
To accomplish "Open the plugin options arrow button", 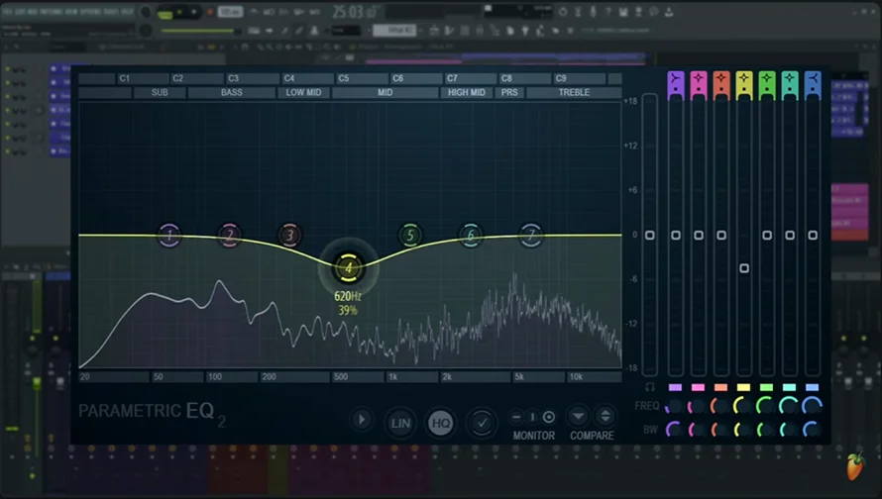I will [362, 419].
